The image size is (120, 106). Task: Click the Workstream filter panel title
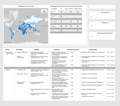(x=105, y=13)
